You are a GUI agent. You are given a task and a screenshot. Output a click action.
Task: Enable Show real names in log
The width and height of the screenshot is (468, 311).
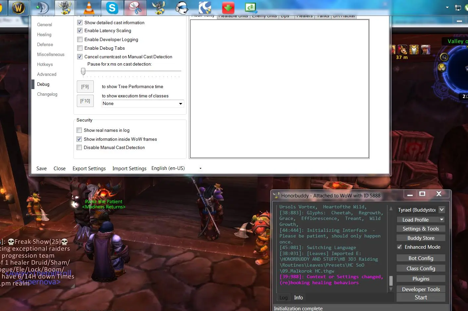(x=79, y=130)
